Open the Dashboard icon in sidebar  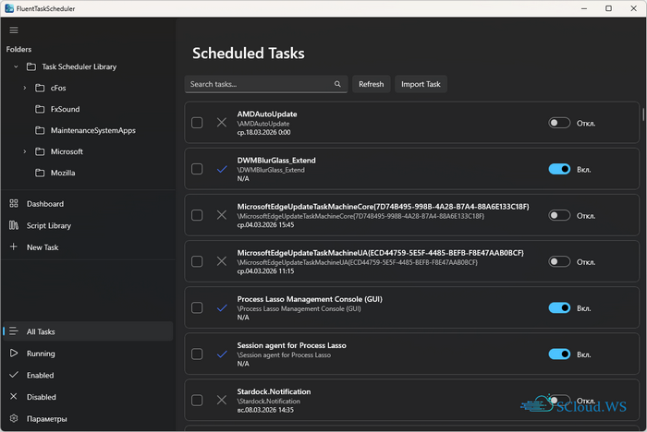click(x=13, y=203)
